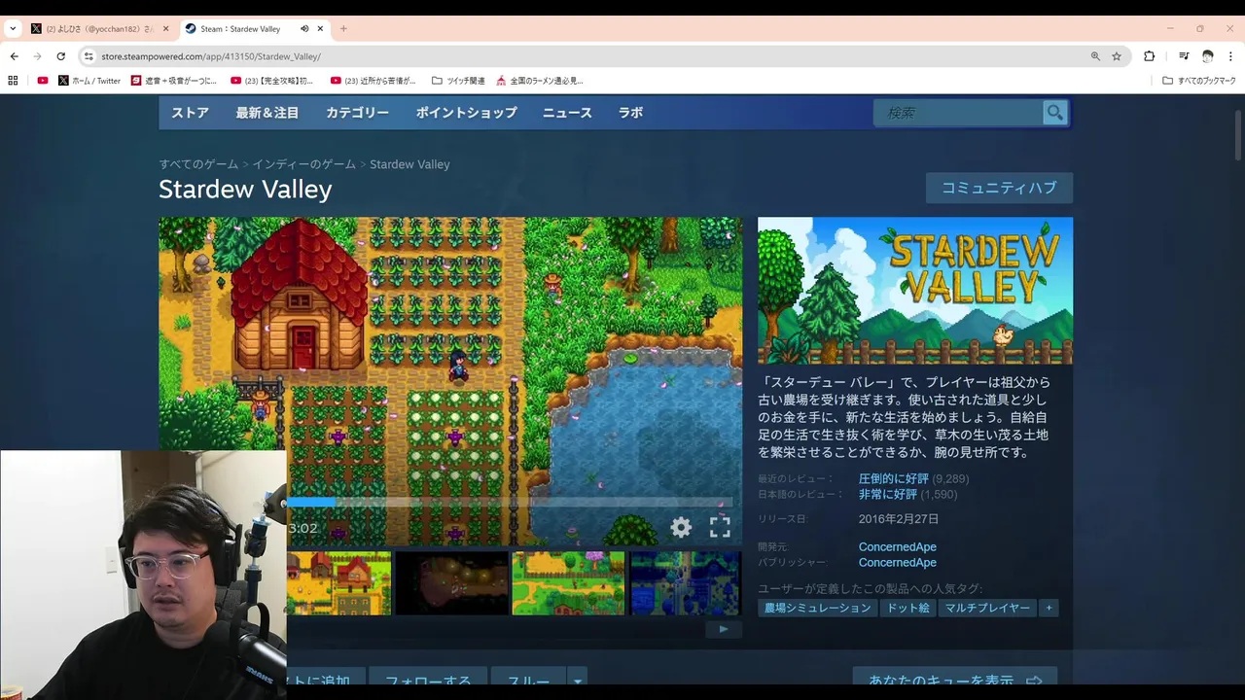This screenshot has height=700, width=1245.
Task: Open 非常に好評 Japanese reviews link
Action: (887, 495)
